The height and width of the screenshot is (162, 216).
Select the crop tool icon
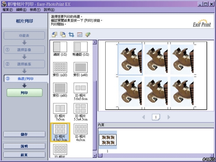click(x=71, y=34)
